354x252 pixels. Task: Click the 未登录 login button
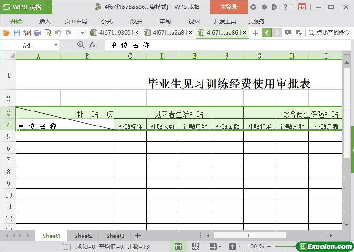[x=228, y=7]
